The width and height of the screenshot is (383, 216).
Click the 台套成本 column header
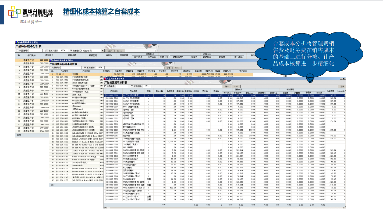[330, 91]
